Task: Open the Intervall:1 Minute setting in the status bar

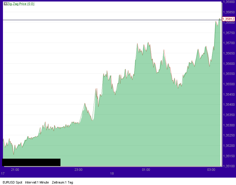Action: click(x=37, y=183)
